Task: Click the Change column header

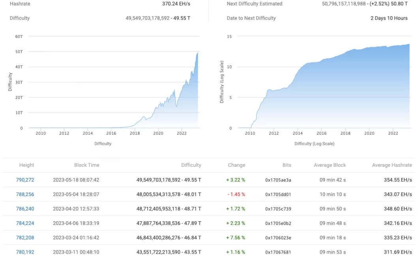Action: [236, 165]
